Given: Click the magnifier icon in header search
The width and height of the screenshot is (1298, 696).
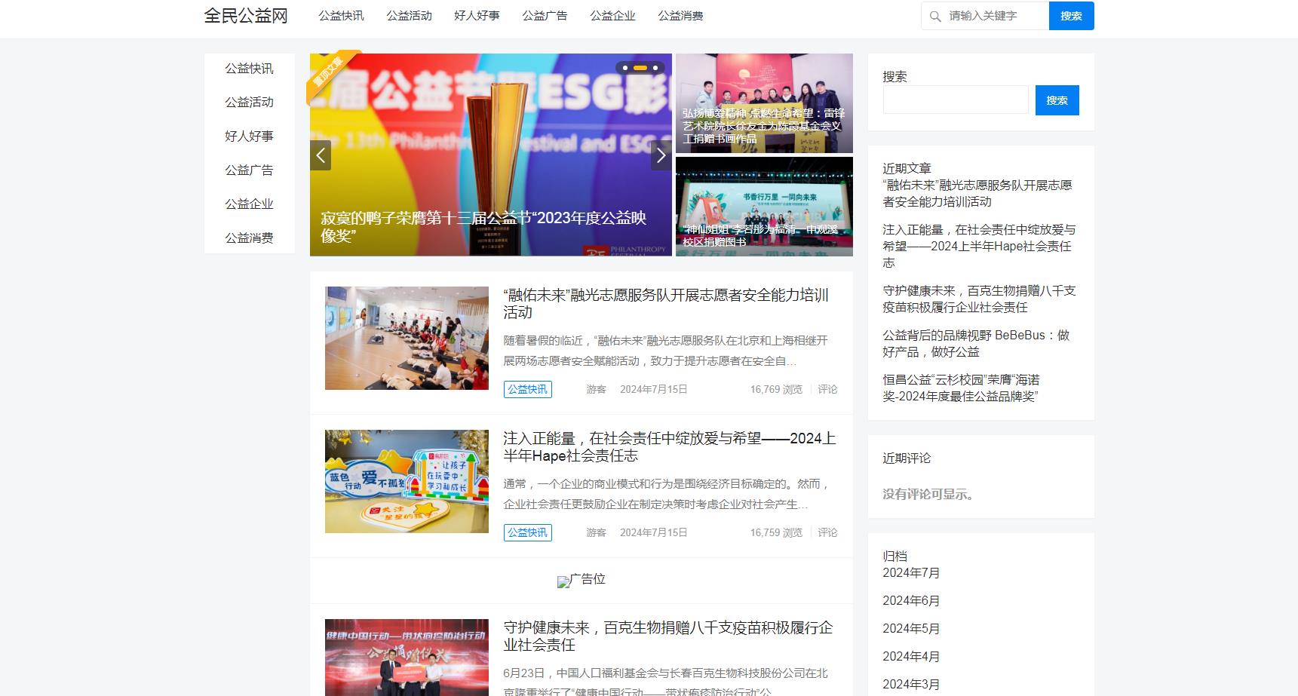Looking at the screenshot, I should tap(935, 16).
